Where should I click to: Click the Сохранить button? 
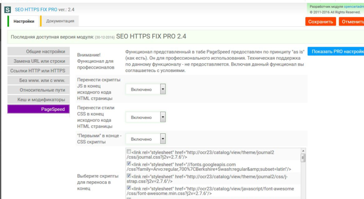320,22
